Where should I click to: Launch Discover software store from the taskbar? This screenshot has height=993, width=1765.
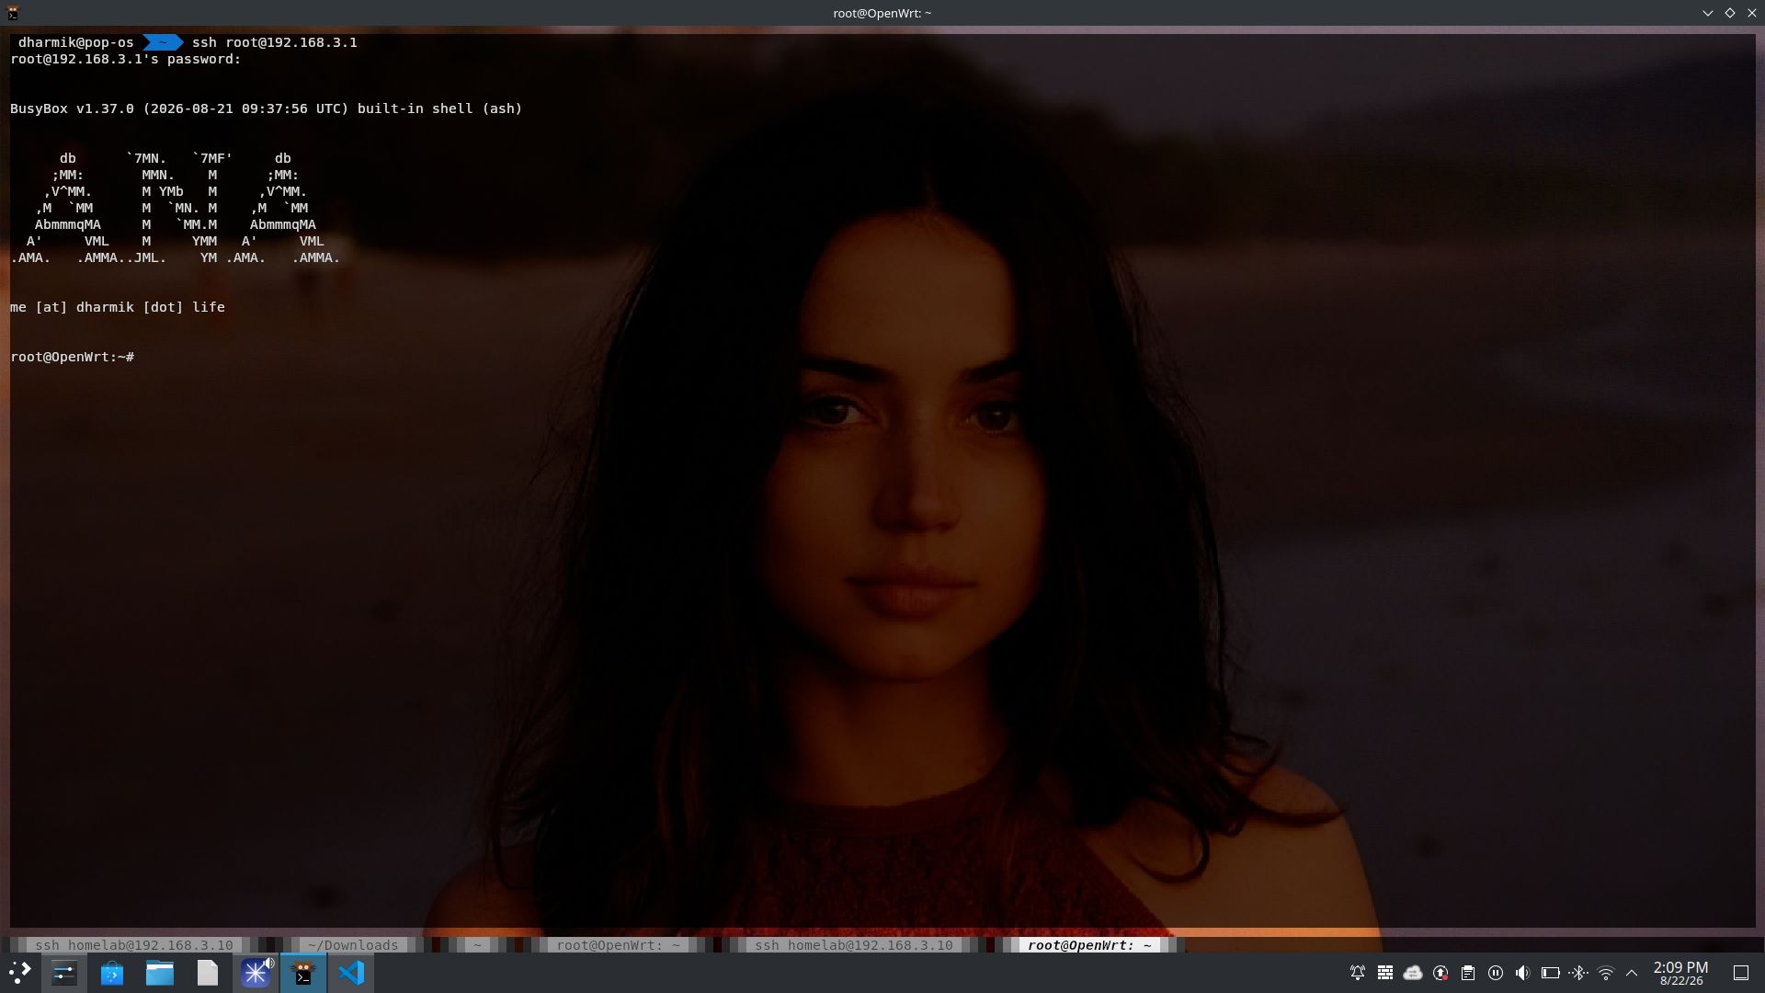click(112, 973)
